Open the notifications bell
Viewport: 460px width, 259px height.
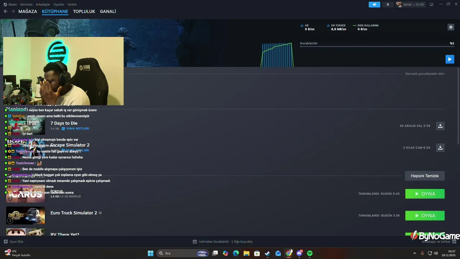click(388, 4)
